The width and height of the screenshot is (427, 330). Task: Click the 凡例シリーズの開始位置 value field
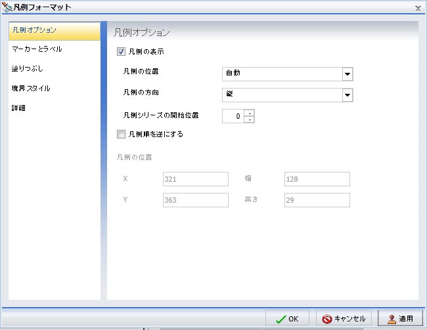(x=233, y=116)
